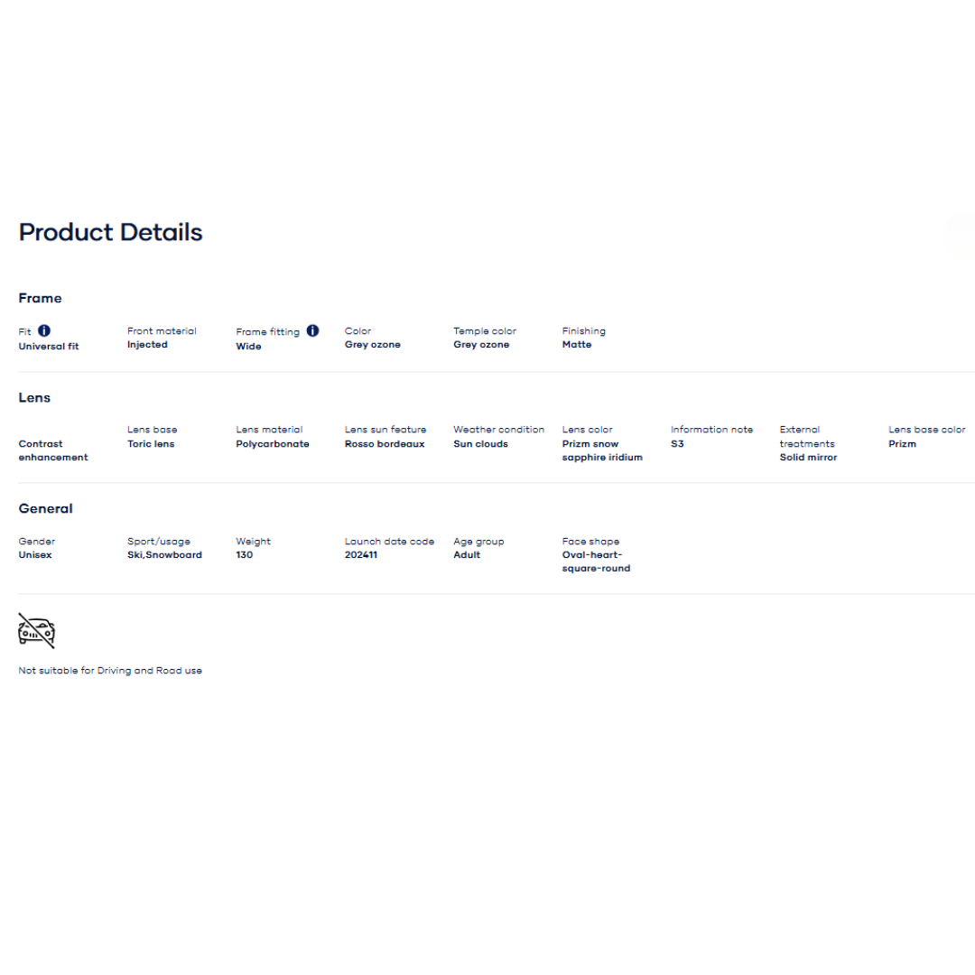
Task: Click the Grey ozone value under Temple color
Action: (481, 345)
